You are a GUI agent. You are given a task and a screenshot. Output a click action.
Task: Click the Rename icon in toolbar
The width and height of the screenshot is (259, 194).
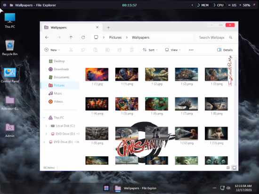coord(107,50)
